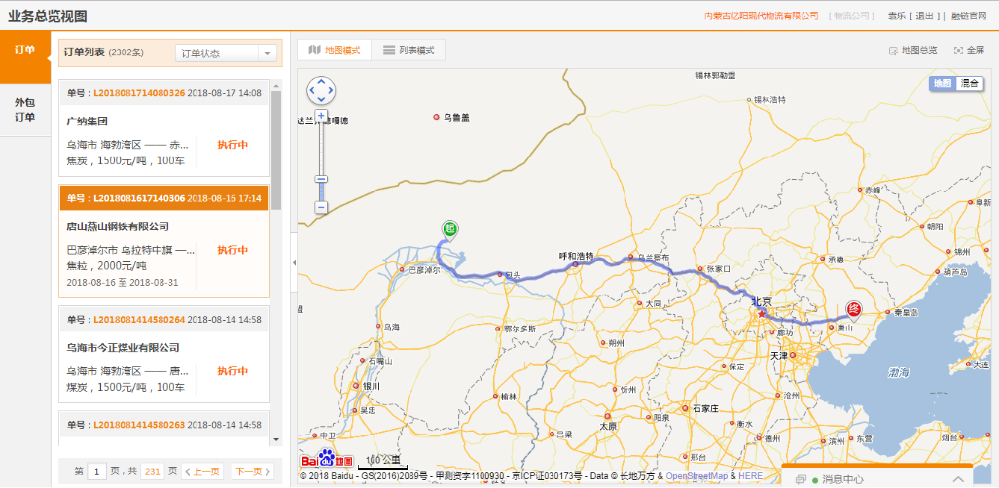Click the order list vertical scrollbar thumb
This screenshot has height=488, width=999.
pyautogui.click(x=276, y=150)
